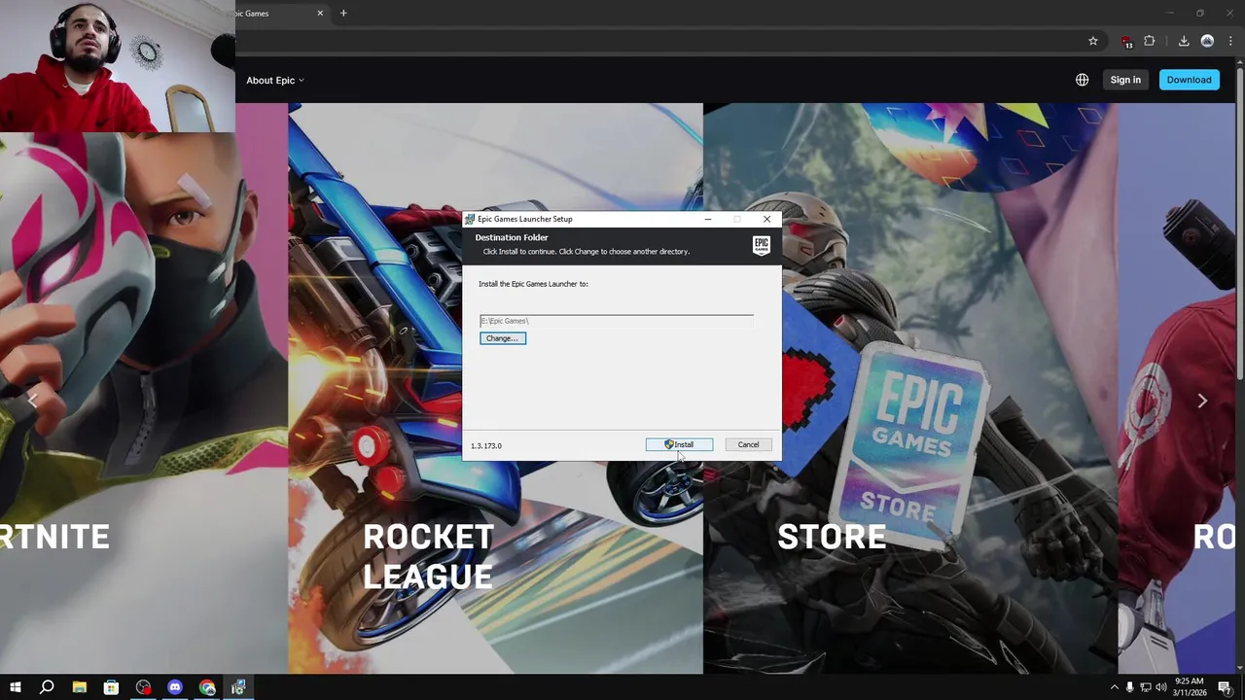Open the browser Downloads icon
The width and height of the screenshot is (1245, 700).
tap(1184, 41)
